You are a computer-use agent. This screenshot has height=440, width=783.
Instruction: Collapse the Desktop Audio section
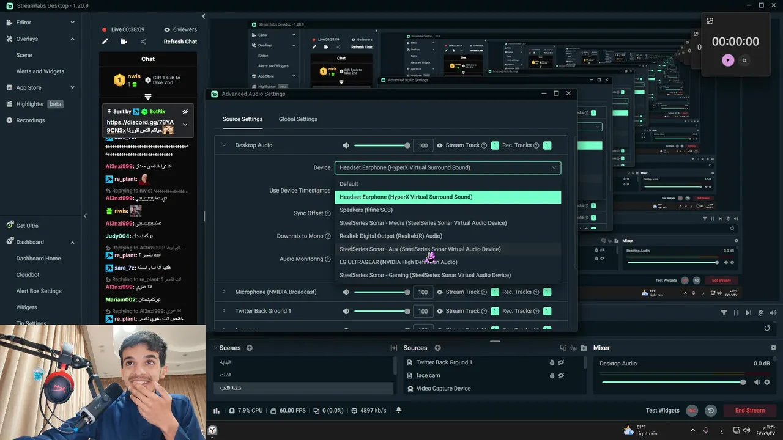[224, 145]
